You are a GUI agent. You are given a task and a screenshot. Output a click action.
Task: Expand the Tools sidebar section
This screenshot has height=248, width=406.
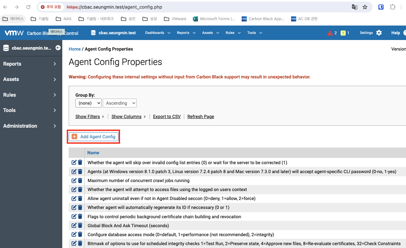(31, 110)
